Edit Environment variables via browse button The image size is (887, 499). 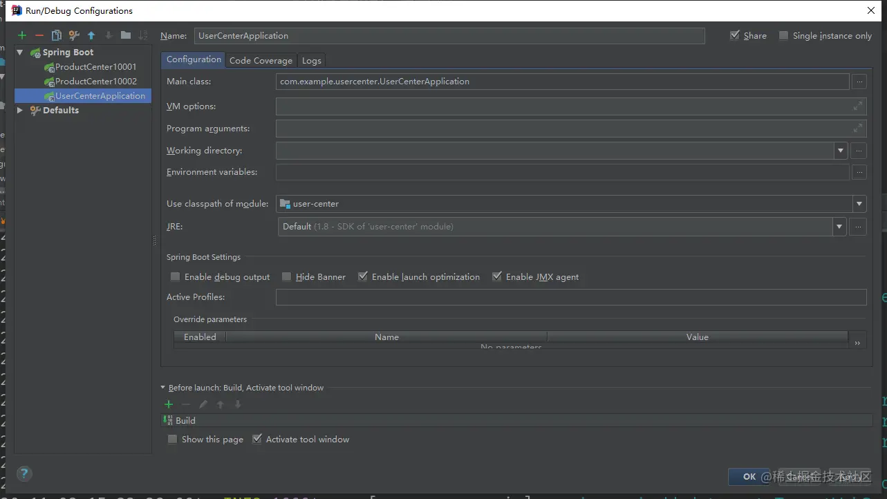click(x=859, y=172)
